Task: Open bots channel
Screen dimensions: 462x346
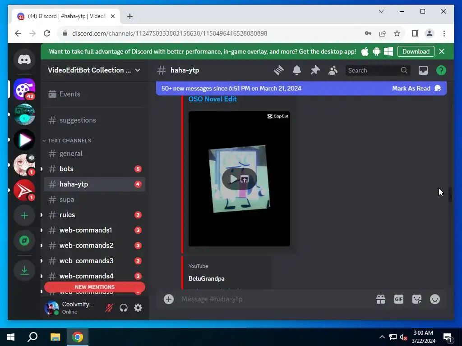Action: point(95,169)
